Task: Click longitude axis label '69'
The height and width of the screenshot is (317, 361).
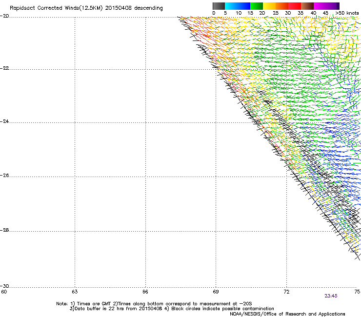Action: 216,292
